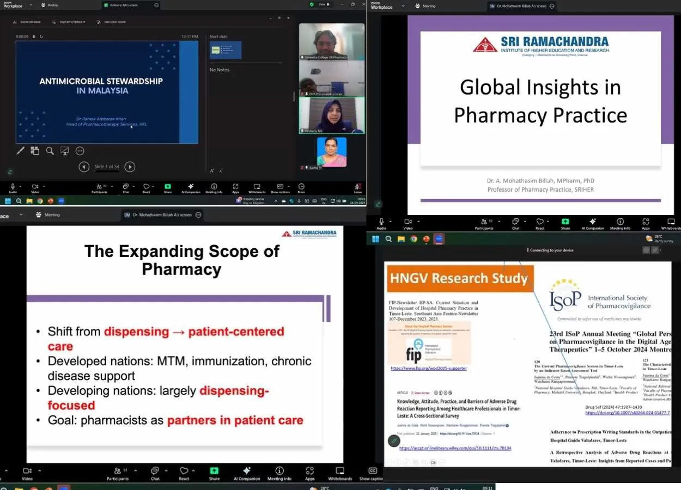Open more slide show options ellipsis
Viewport: 681px width, 490px height.
[80, 151]
